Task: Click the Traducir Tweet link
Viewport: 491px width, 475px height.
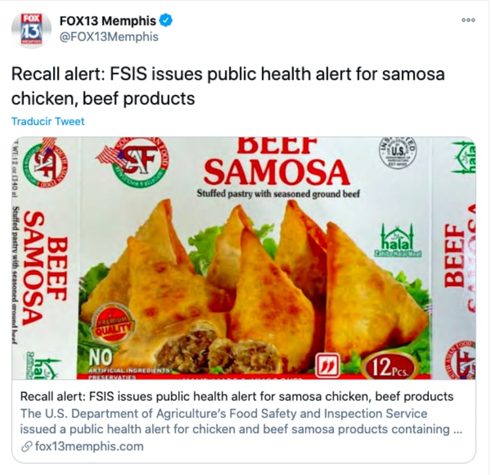Action: 48,122
